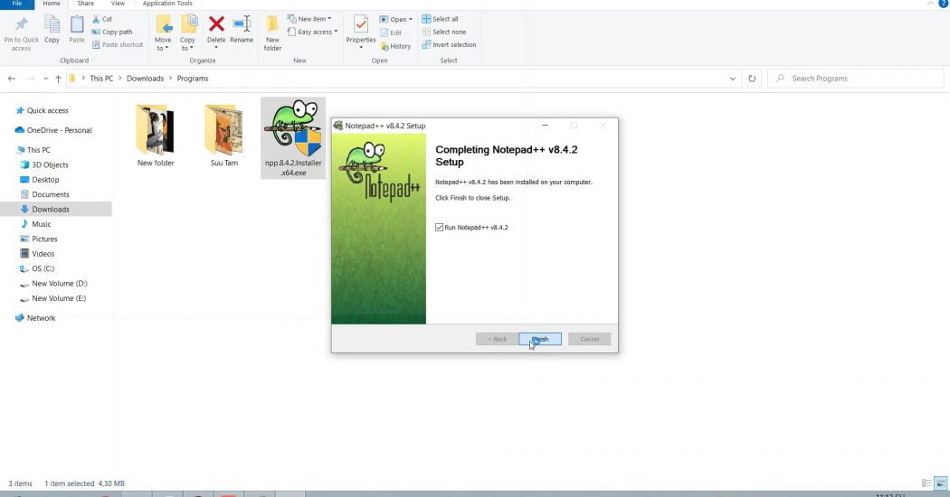The height and width of the screenshot is (497, 950).
Task: Click Select none in the ribbon
Action: pos(444,33)
